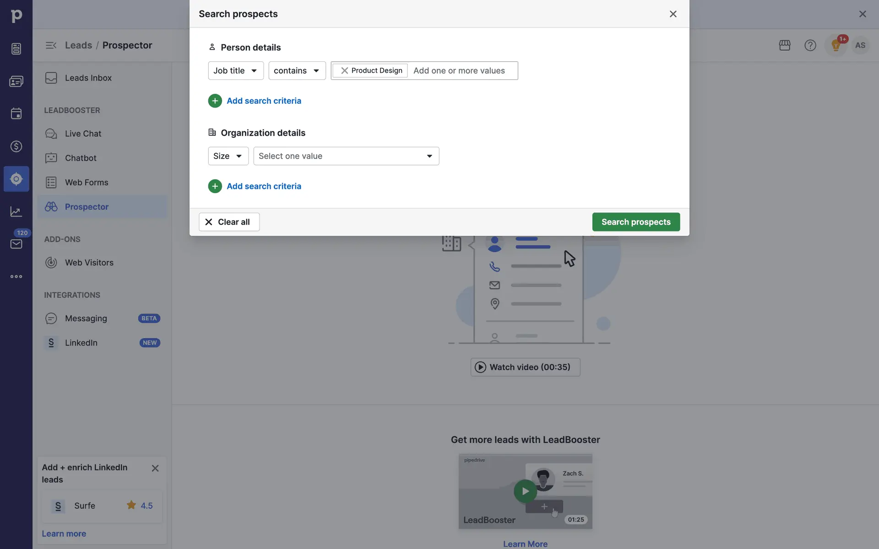Click green plus under Organization details
Image resolution: width=879 pixels, height=549 pixels.
(x=215, y=186)
